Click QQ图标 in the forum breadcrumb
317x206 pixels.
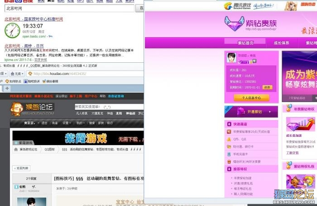(x=49, y=149)
